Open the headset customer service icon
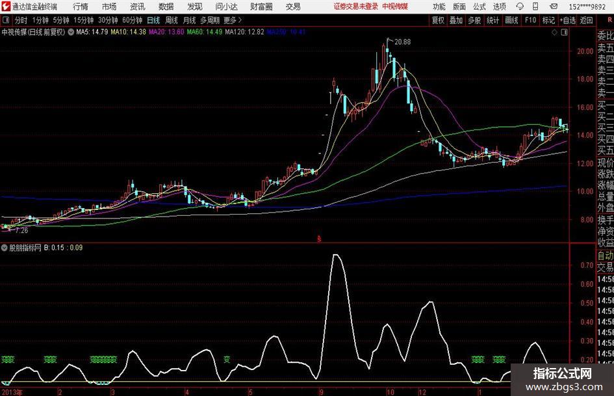This screenshot has width=614, height=396. [520, 7]
